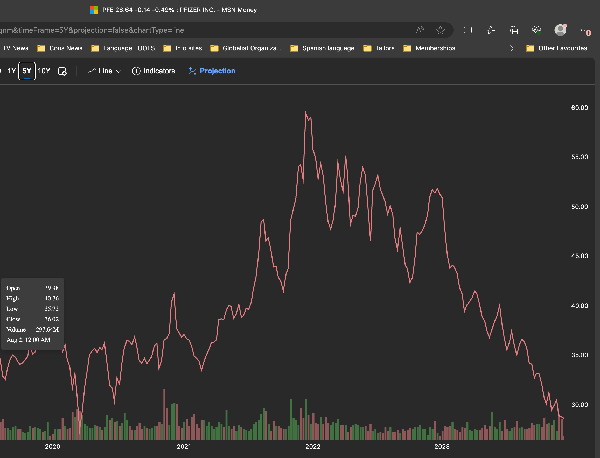Select the 5Y time frame
This screenshot has width=600, height=458.
click(x=27, y=71)
